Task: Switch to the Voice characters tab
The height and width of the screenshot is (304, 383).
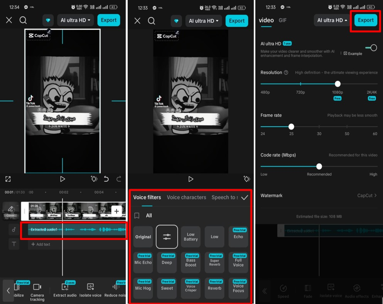Action: [x=186, y=198]
